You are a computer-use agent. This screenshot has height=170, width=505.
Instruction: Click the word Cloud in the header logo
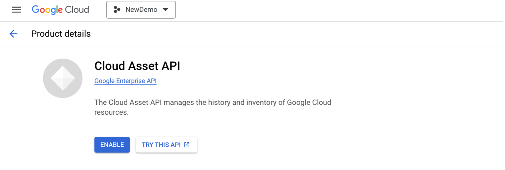click(77, 10)
